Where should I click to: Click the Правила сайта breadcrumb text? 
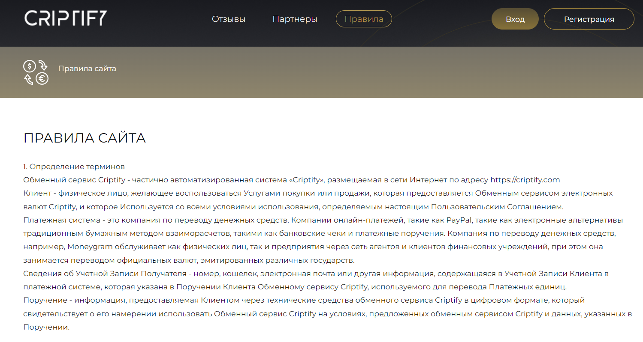click(x=87, y=68)
